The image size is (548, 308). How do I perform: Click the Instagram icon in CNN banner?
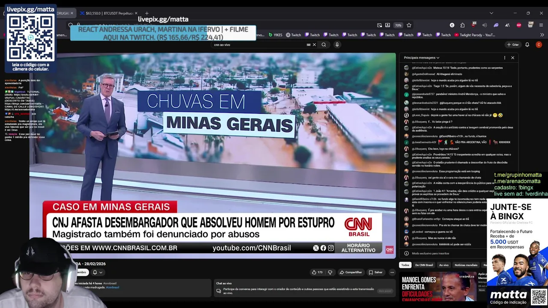pyautogui.click(x=331, y=248)
